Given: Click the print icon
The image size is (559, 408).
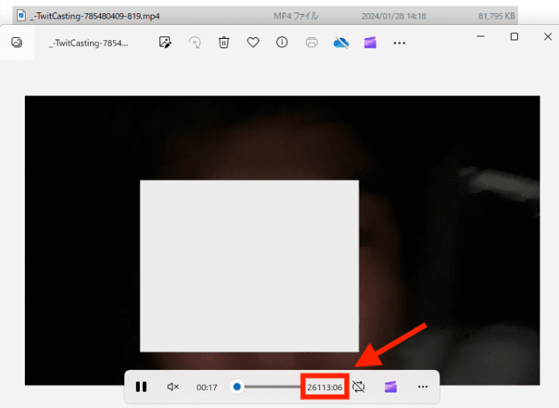Looking at the screenshot, I should 311,43.
